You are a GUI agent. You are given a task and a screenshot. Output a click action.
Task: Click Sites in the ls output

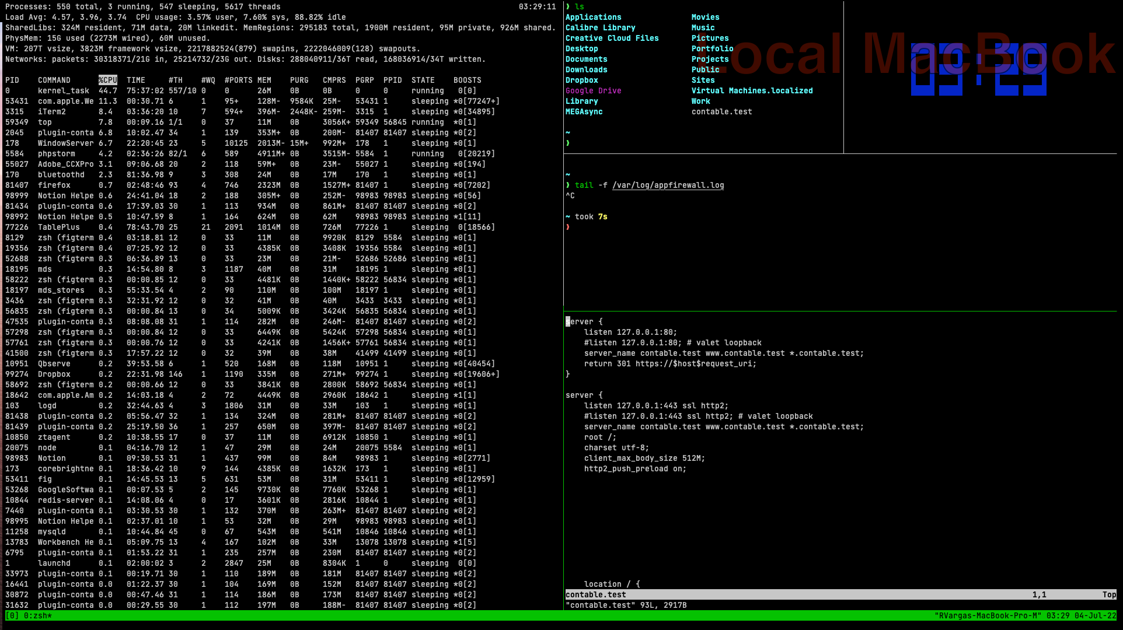point(703,80)
